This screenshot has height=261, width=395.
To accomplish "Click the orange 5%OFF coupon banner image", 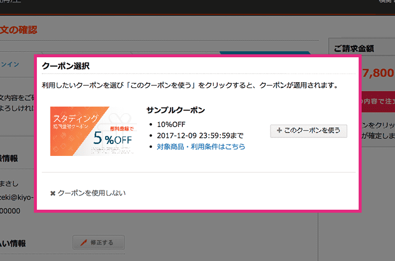I will point(92,131).
